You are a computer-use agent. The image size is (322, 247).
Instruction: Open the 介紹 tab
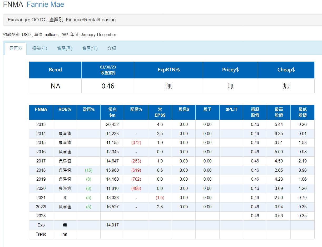click(112, 48)
